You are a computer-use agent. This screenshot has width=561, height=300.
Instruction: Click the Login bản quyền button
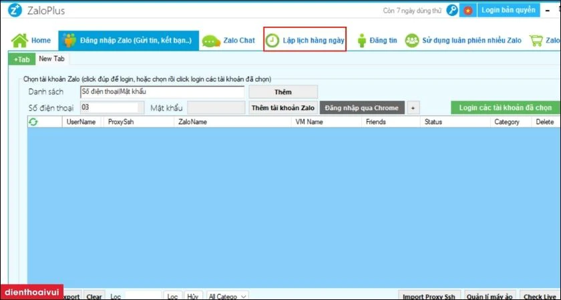[508, 10]
